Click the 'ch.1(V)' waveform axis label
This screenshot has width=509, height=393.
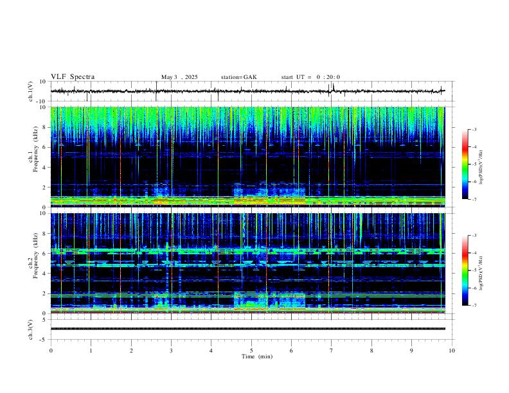click(x=31, y=91)
